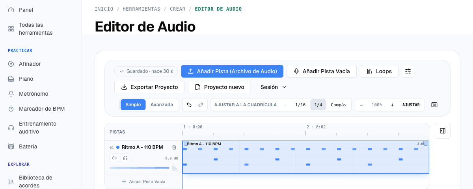Click AJUSTAR zoom to fit
473x189 pixels.
pos(411,105)
